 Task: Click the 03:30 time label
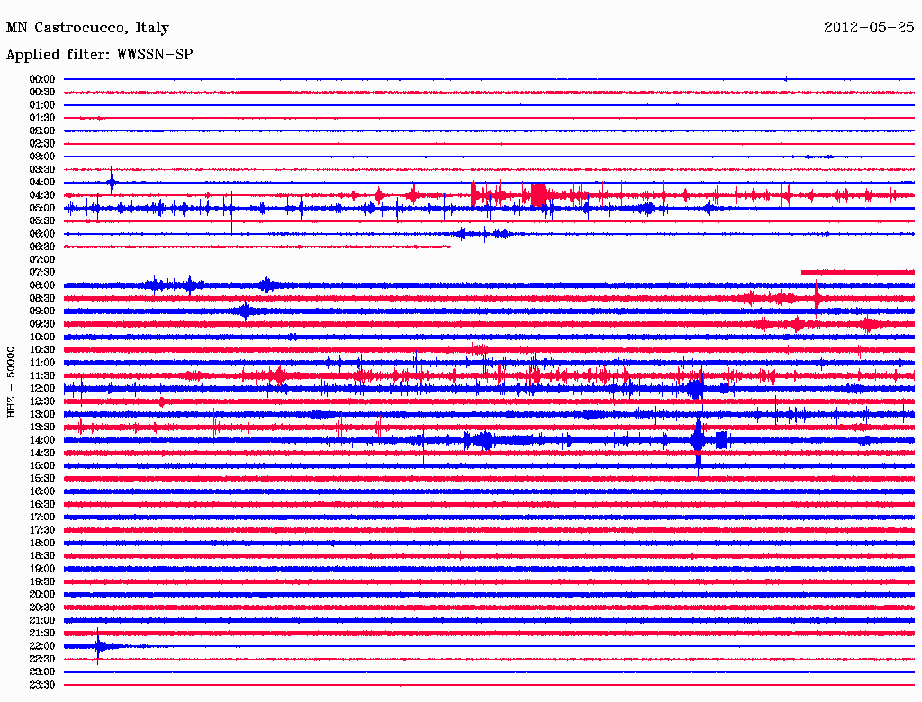42,169
